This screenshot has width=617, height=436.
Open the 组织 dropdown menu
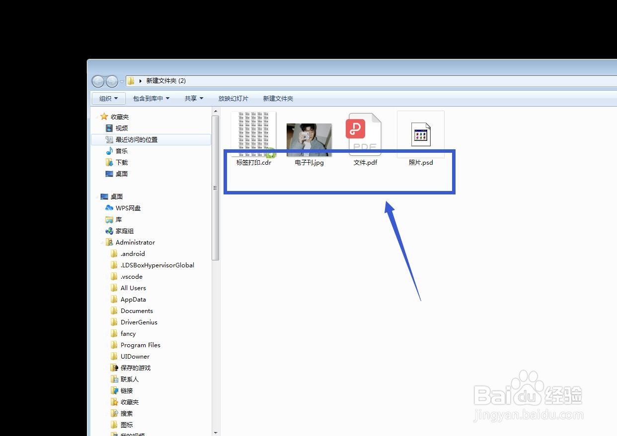(108, 98)
